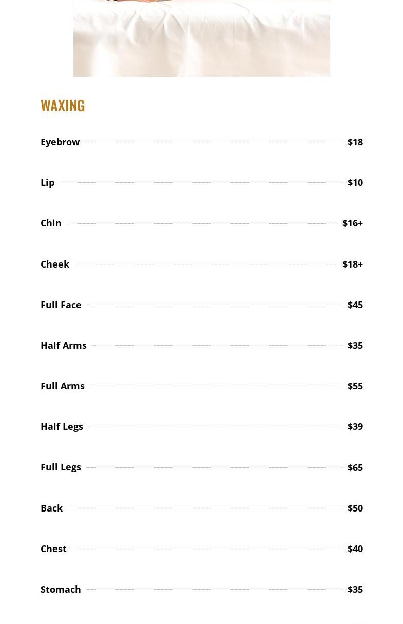Click the Stomach service label
This screenshot has height=624, width=403.
(61, 589)
